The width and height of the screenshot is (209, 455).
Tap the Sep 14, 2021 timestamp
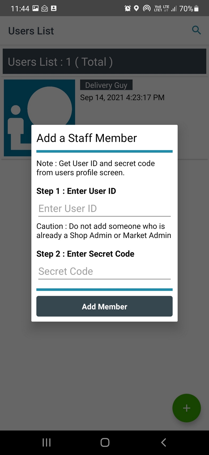point(122,98)
